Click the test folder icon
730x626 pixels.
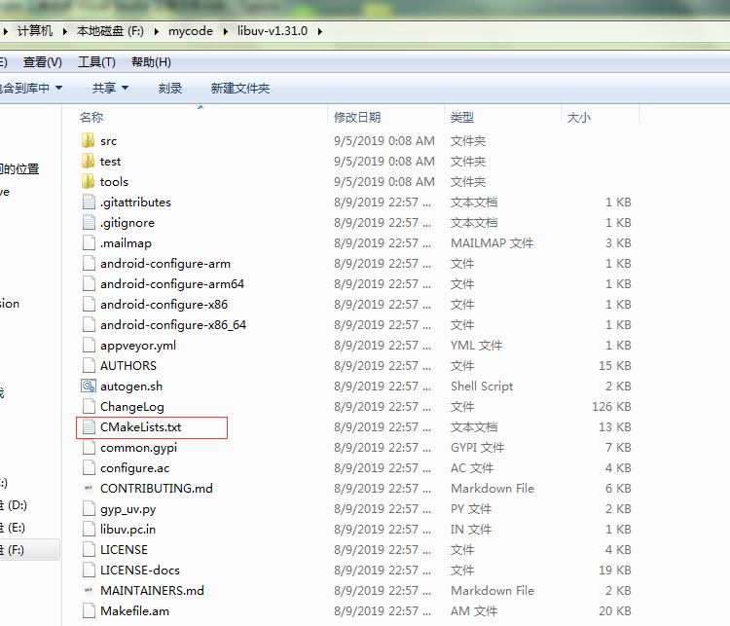point(88,162)
